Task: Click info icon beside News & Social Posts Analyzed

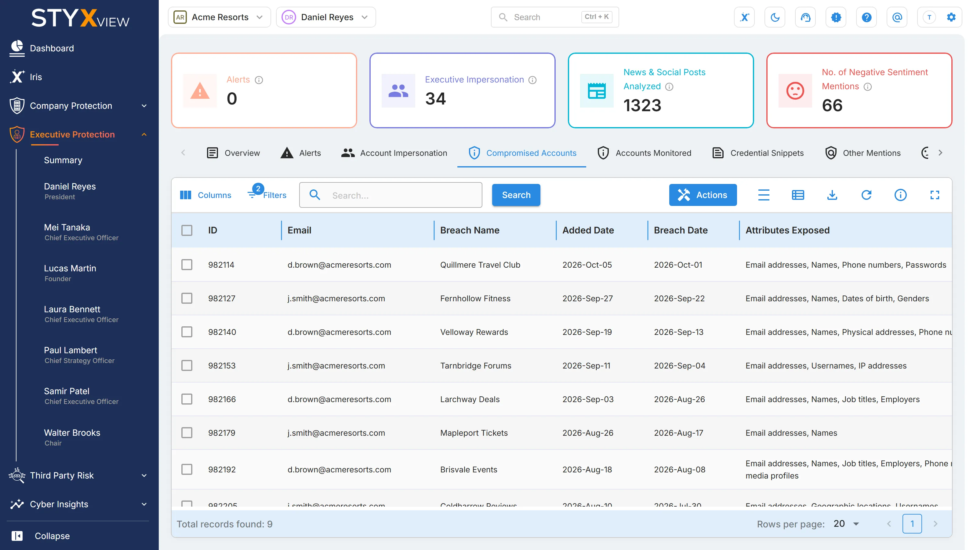Action: coord(670,86)
